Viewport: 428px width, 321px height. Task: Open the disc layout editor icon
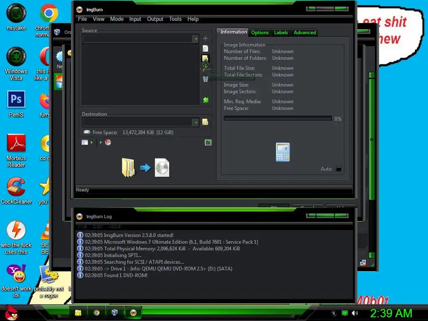pos(84,142)
